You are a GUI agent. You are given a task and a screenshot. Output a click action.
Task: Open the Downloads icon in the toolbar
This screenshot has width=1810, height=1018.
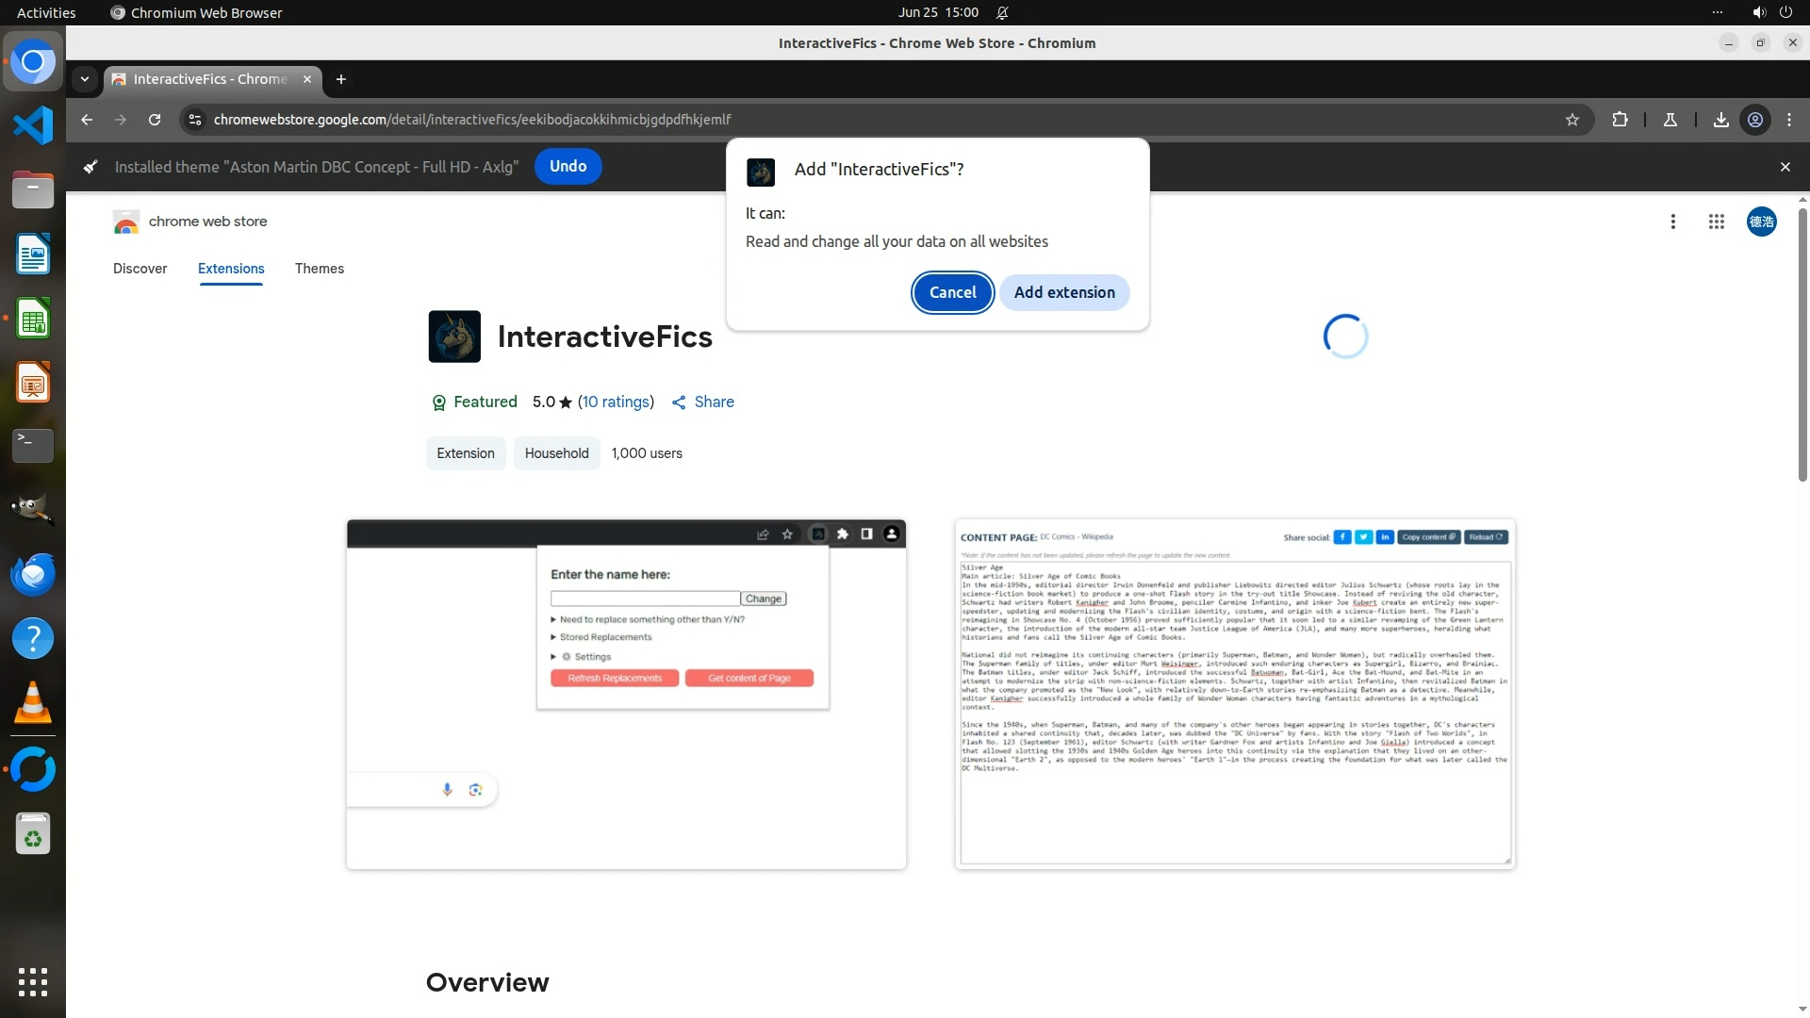(1720, 120)
